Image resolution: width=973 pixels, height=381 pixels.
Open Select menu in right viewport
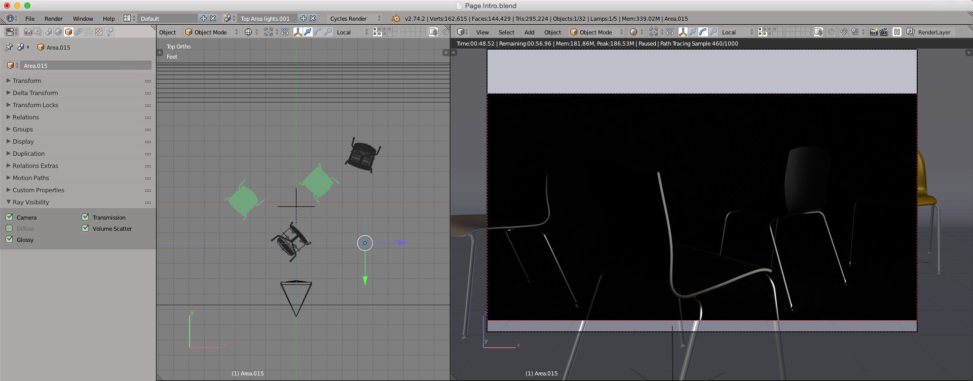[506, 32]
